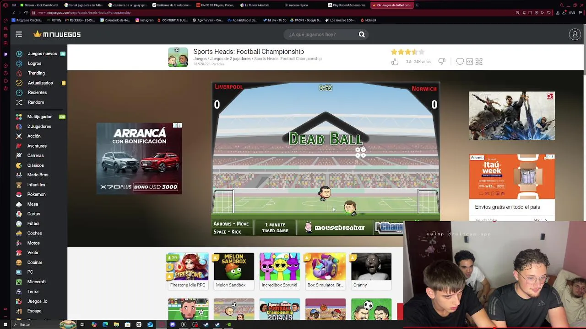Viewport: 586px width, 329px height.
Task: Switch to the PlayStation Accessories browser tab
Action: coord(347,5)
